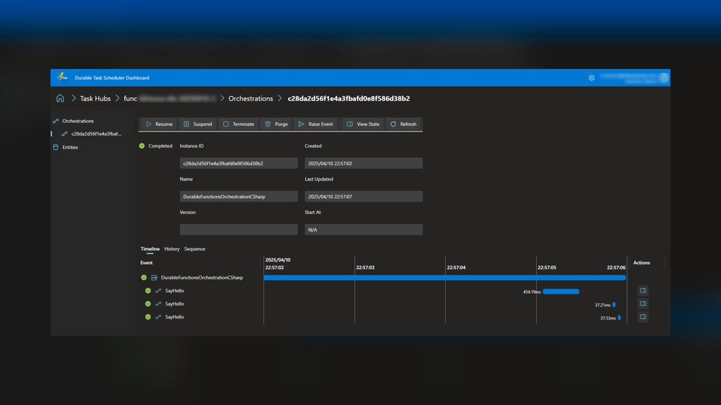Click the Terminate button

pos(238,124)
